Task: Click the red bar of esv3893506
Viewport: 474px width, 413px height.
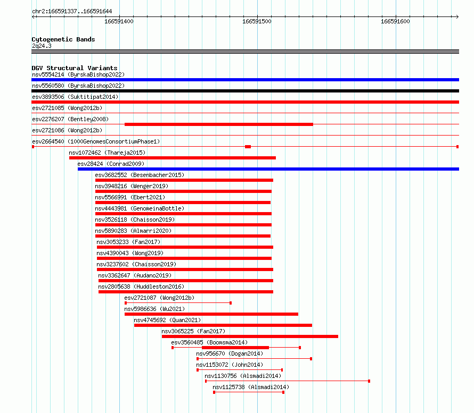Action: 245,102
